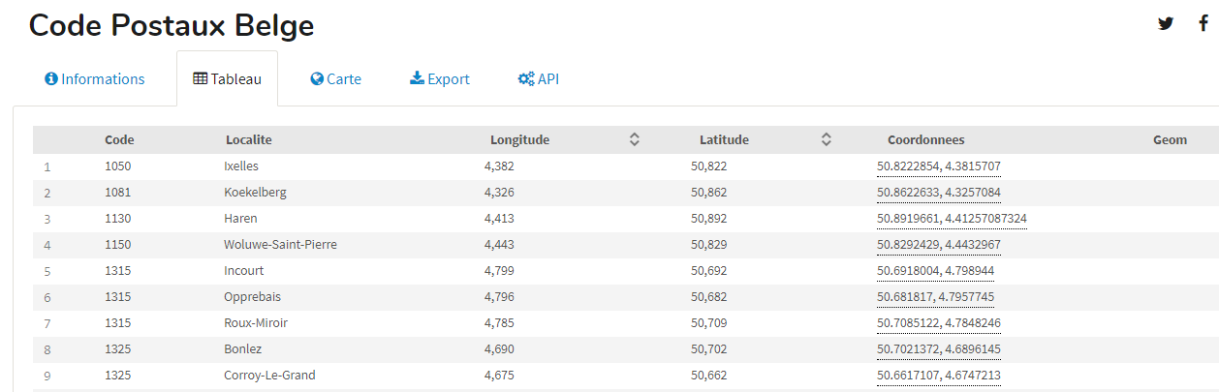Open the Informations tab
This screenshot has width=1219, height=392.
[95, 79]
